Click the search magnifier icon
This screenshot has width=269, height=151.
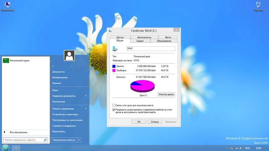45,140
